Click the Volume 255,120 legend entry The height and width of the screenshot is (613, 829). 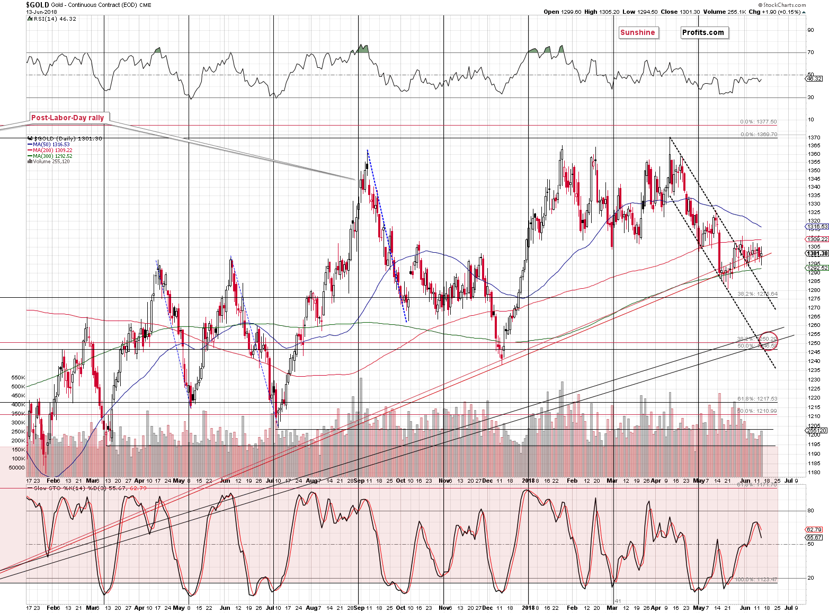click(48, 162)
